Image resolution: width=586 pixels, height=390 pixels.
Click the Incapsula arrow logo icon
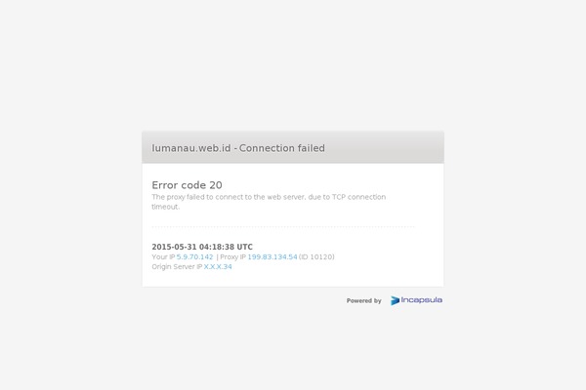(395, 300)
